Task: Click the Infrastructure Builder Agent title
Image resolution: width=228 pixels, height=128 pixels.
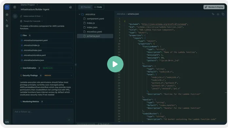Action: (x=35, y=9)
